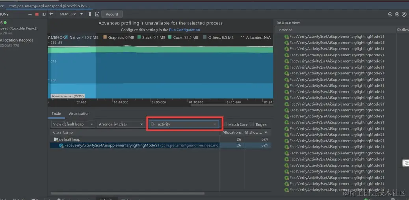Switch to the Table tab
409x200 pixels.
click(x=56, y=113)
